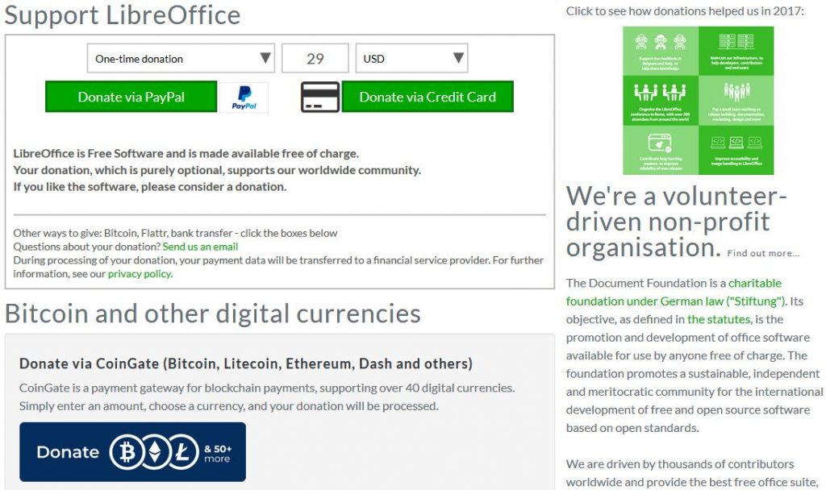Open the 2017 donations infographic thumbnail
The width and height of the screenshot is (826, 490).
coord(699,101)
